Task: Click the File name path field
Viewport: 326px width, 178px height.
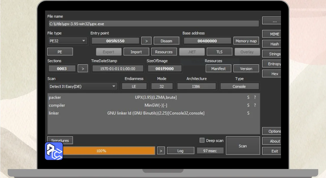Action: tap(153, 24)
